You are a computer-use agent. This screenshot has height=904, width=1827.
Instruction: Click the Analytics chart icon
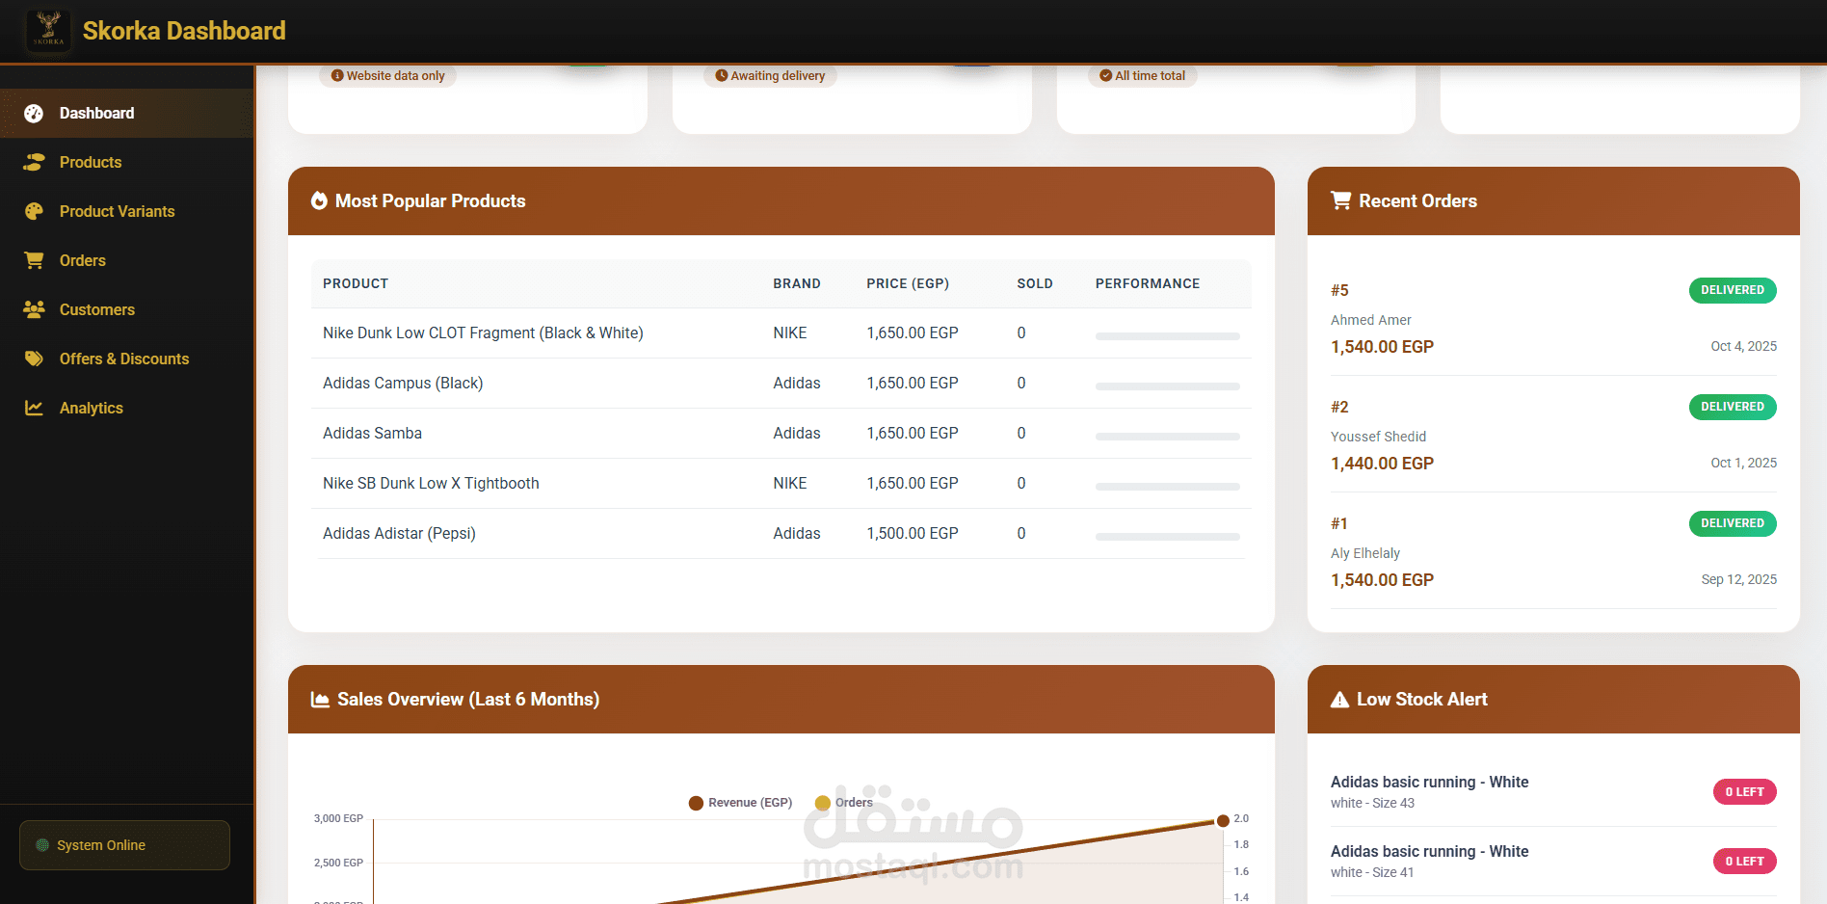pos(34,408)
